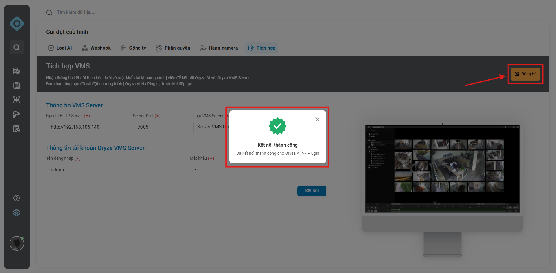The width and height of the screenshot is (556, 273).
Task: Click the Cài đặt cấu hình title
Action: (67, 32)
